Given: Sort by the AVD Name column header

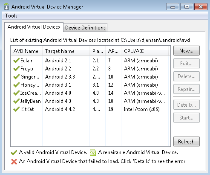Looking at the screenshot, I should tap(26, 51).
